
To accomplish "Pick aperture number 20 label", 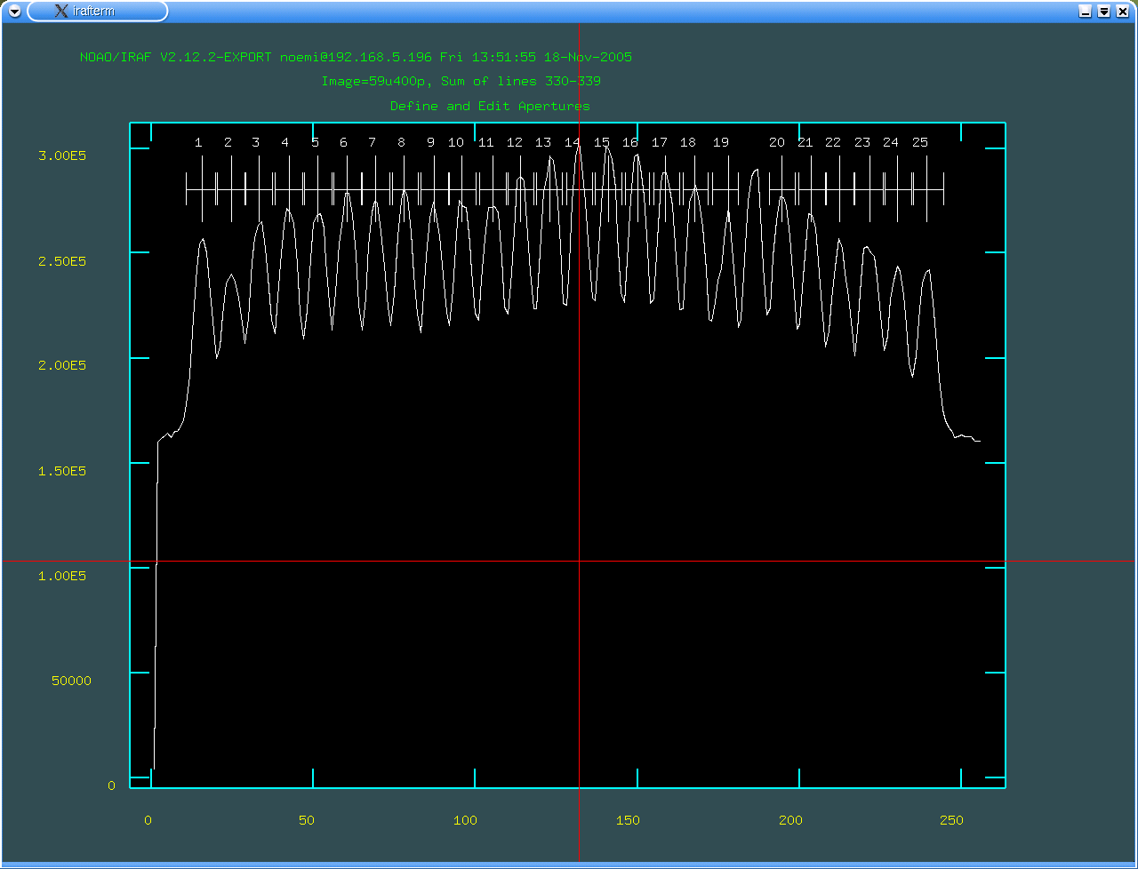I will (777, 142).
